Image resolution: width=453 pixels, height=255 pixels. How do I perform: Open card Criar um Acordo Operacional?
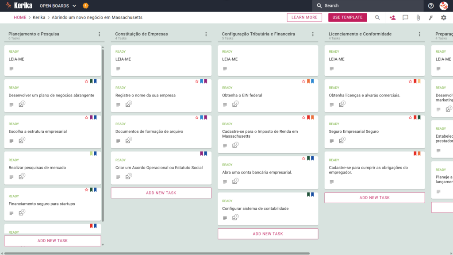coord(161,168)
